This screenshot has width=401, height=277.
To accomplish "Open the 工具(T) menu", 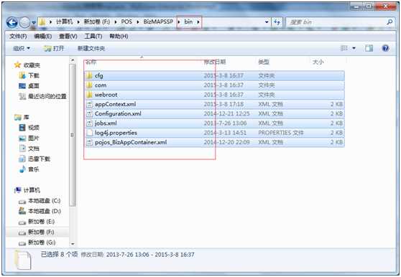I will pyautogui.click(x=93, y=37).
